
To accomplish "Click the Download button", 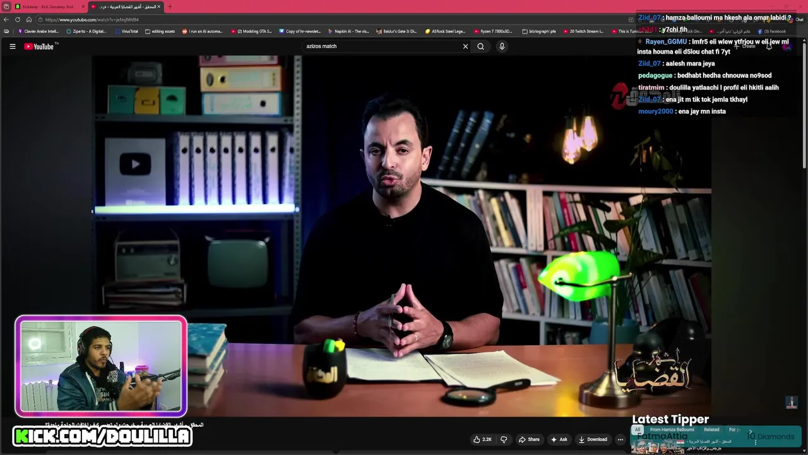I will (593, 439).
